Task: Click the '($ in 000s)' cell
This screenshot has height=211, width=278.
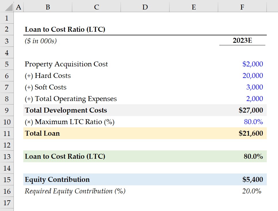Action: [x=41, y=41]
